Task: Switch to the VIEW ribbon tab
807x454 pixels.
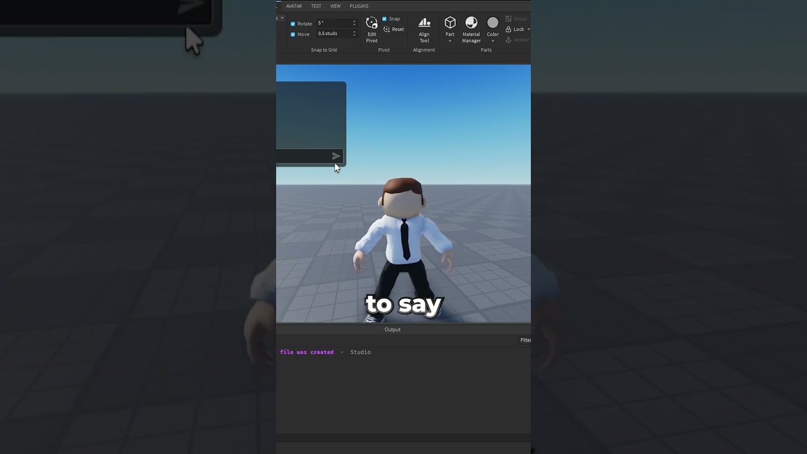Action: (335, 6)
